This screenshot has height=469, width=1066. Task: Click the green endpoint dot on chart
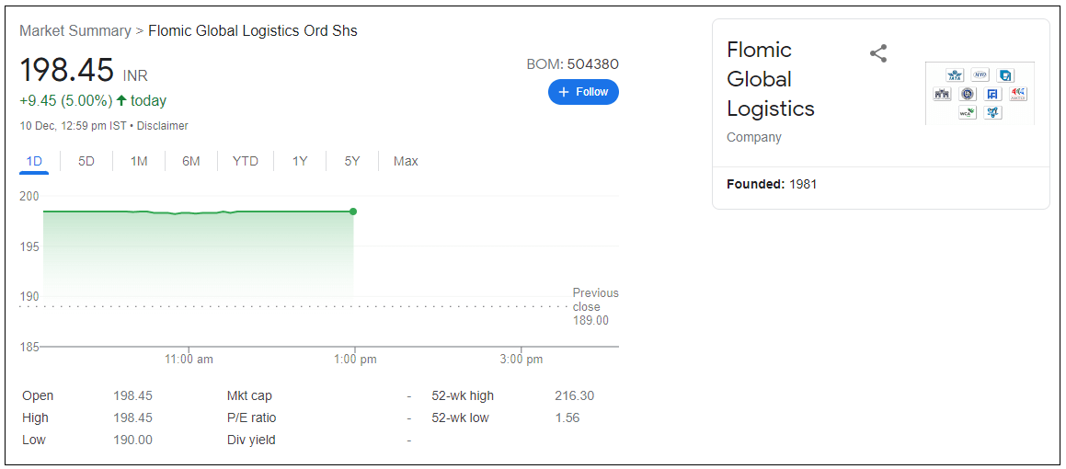(353, 212)
